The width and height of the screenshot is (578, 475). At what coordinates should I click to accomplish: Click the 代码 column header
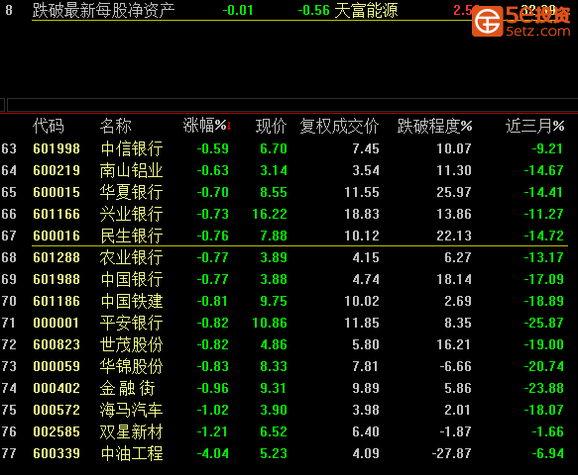coord(49,126)
